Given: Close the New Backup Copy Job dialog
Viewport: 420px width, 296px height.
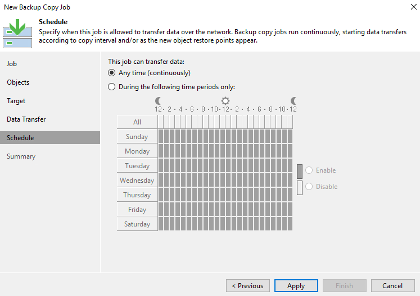Looking at the screenshot, I should coord(414,7).
